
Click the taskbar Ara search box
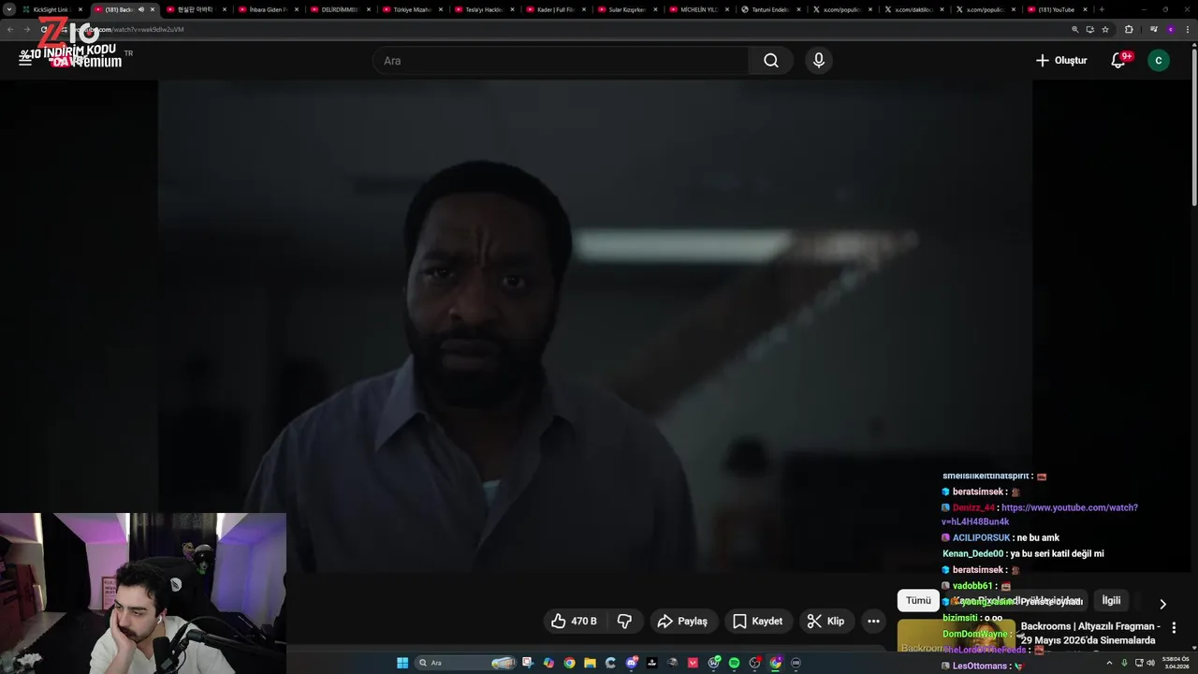465,663
